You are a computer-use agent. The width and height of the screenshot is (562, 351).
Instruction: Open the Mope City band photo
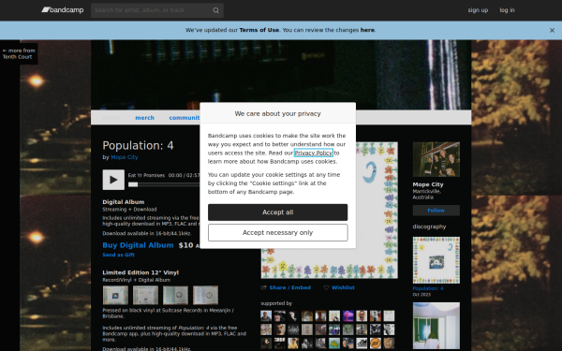pyautogui.click(x=436, y=159)
